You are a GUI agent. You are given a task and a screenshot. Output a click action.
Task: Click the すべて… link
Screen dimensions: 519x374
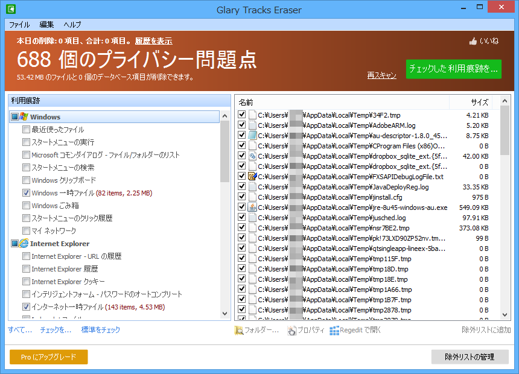[20, 329]
